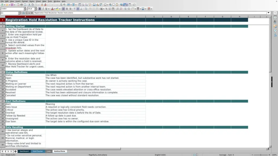Click Sort Descending icon
Viewport: 278px width, 156px height.
(86, 5)
